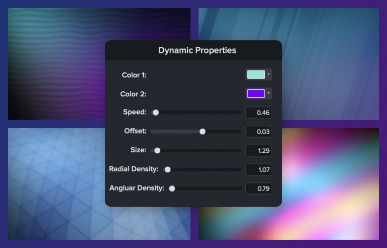Click the Speed value field showing 0.46
387x248 pixels.
(259, 112)
